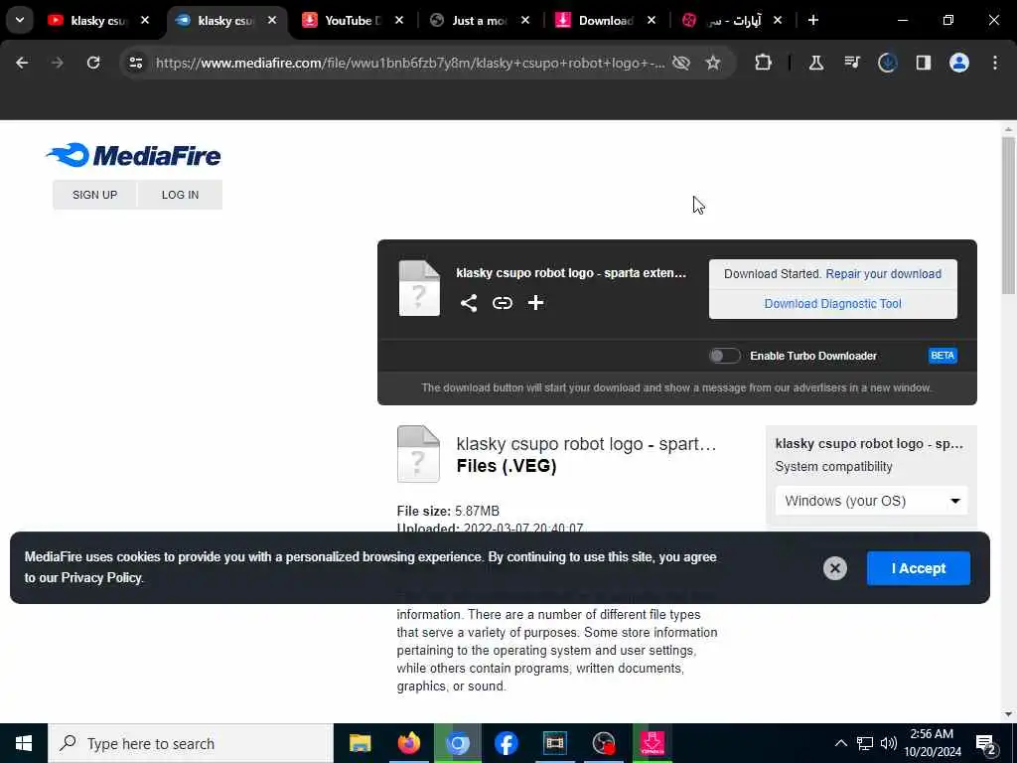Toggle the side panel icon
Image resolution: width=1017 pixels, height=763 pixels.
[923, 63]
